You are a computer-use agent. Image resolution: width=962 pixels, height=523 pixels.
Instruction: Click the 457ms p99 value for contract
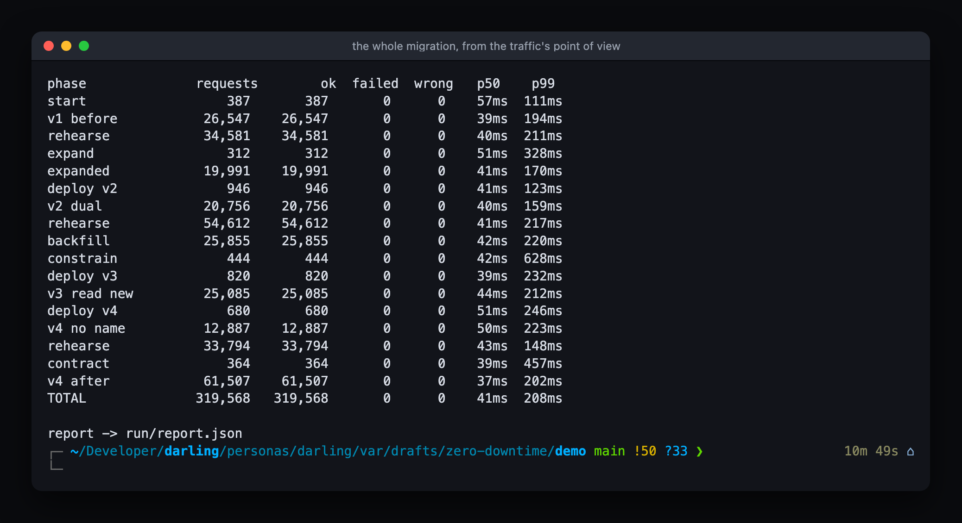click(x=543, y=364)
